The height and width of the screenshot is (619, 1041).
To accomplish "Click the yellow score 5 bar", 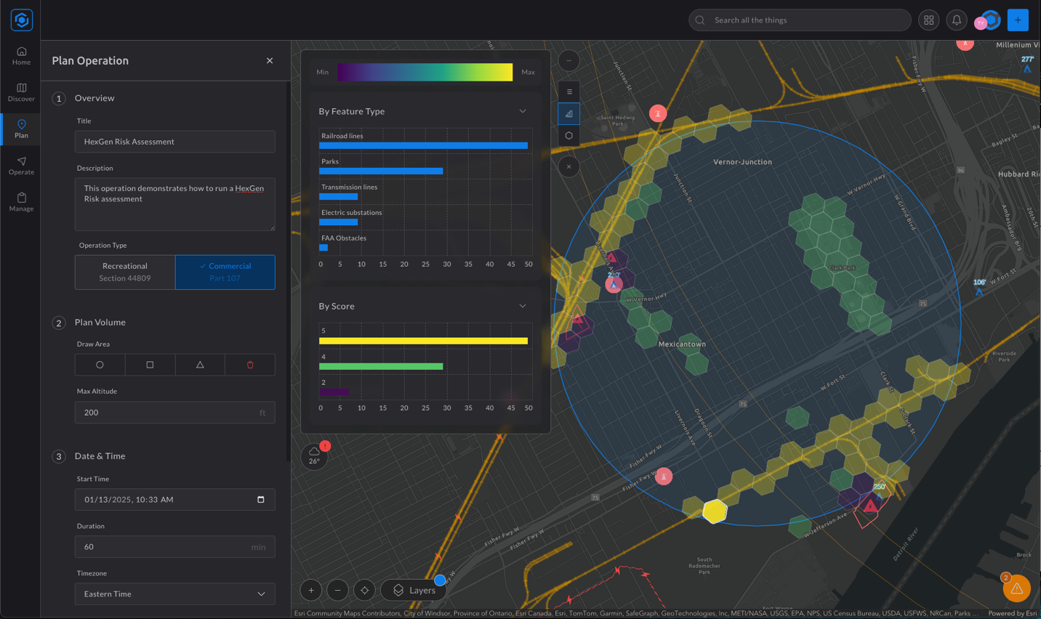I will [x=423, y=341].
